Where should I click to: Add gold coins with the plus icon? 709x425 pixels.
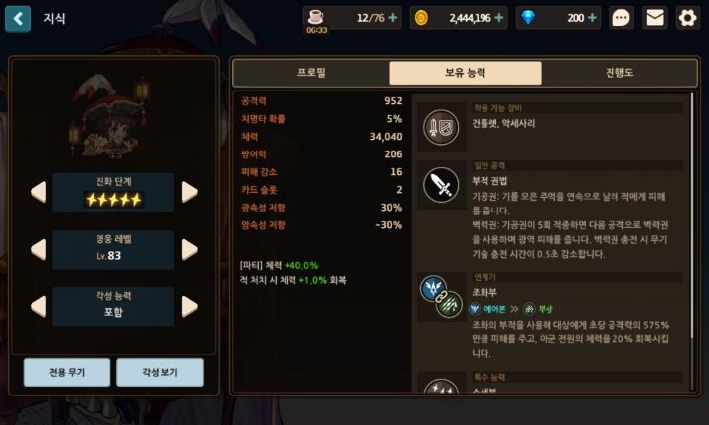499,18
